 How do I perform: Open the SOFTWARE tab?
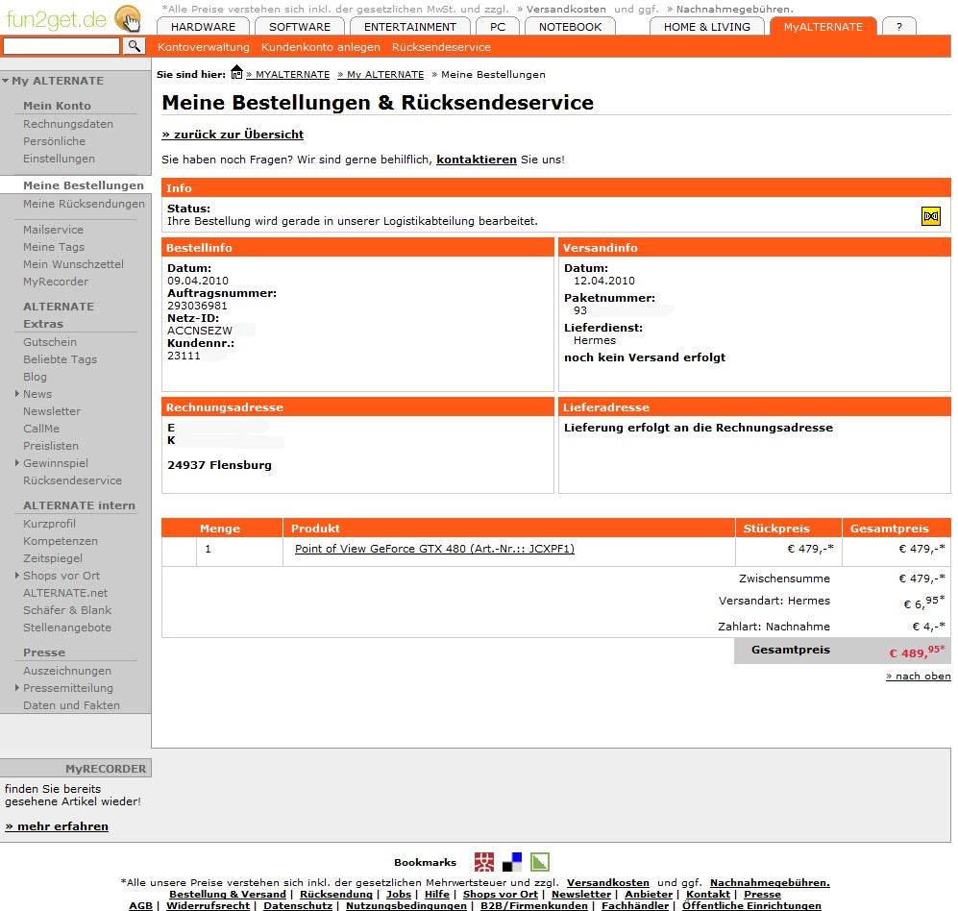(300, 27)
